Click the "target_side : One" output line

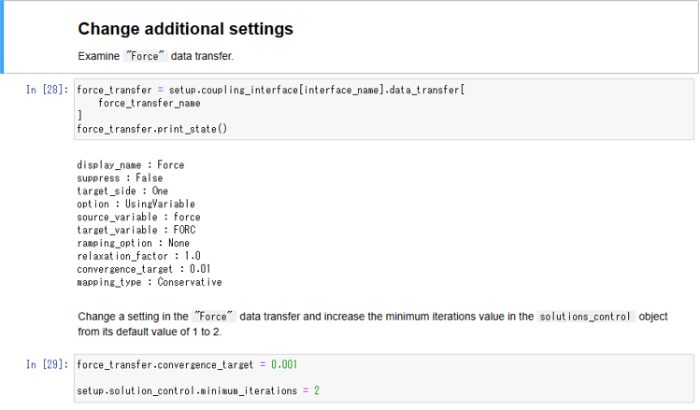point(121,190)
